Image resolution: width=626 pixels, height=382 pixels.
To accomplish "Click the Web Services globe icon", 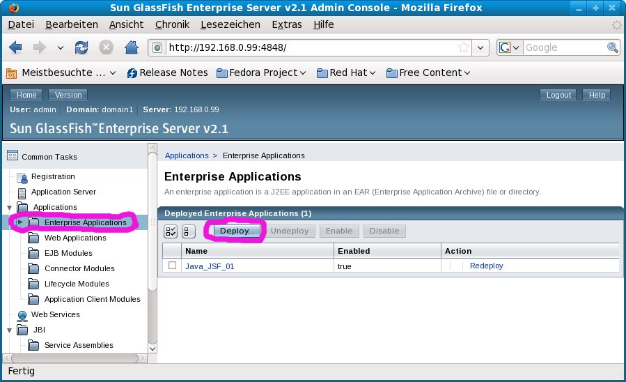I will point(22,315).
